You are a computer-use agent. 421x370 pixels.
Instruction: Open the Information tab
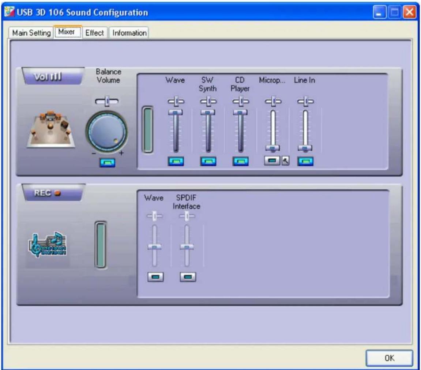pyautogui.click(x=129, y=33)
